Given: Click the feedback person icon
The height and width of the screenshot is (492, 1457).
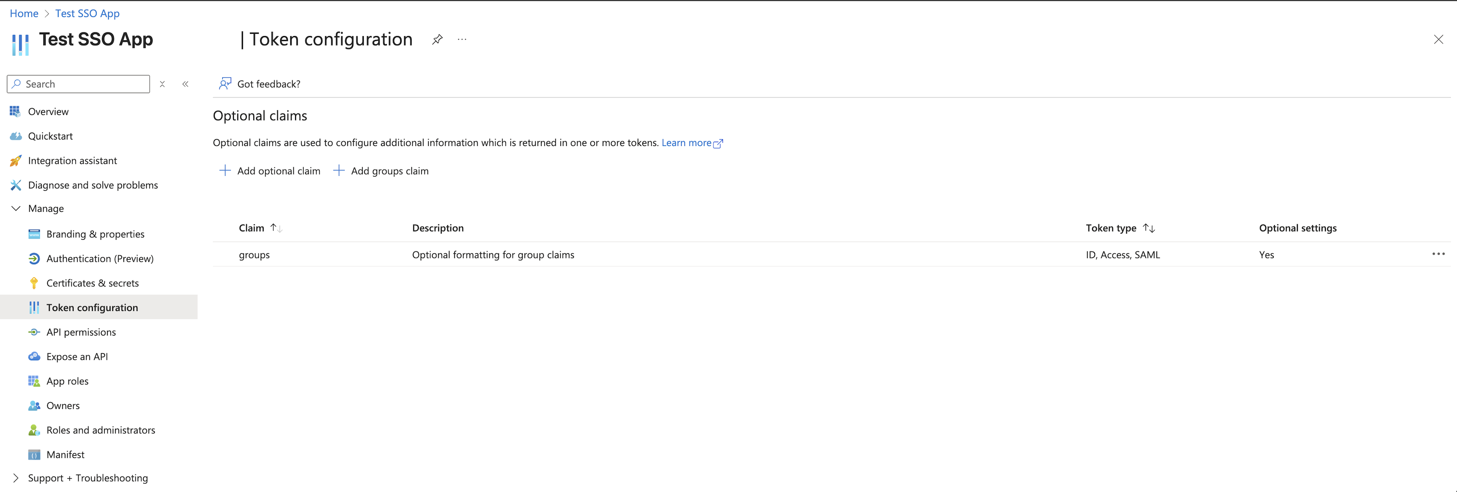Looking at the screenshot, I should click(225, 84).
